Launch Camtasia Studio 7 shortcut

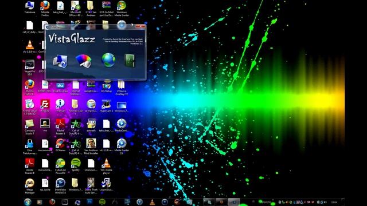coord(30,127)
